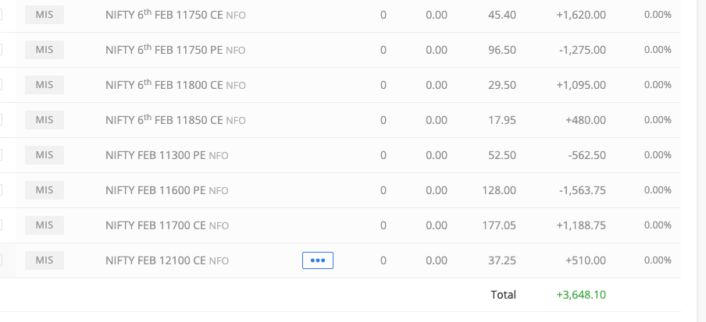
Task: Click the MIS tag on the 12100 CE row
Action: [44, 260]
